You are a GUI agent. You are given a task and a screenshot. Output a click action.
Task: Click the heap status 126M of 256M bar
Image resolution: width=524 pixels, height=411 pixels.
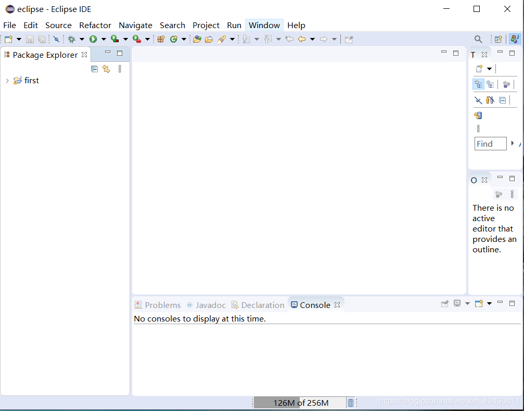(x=300, y=403)
